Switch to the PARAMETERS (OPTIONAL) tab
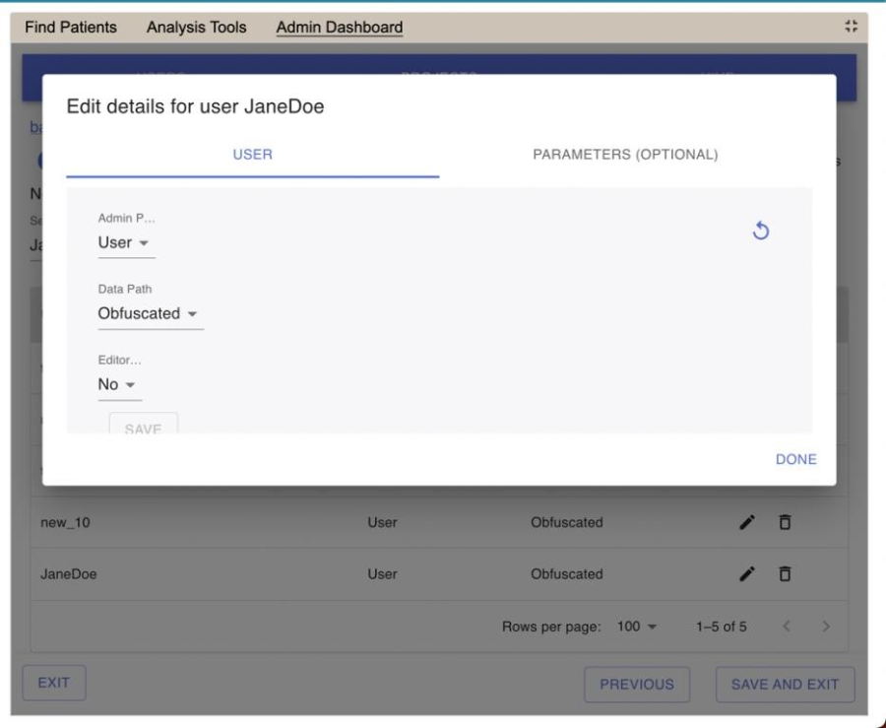 point(625,155)
